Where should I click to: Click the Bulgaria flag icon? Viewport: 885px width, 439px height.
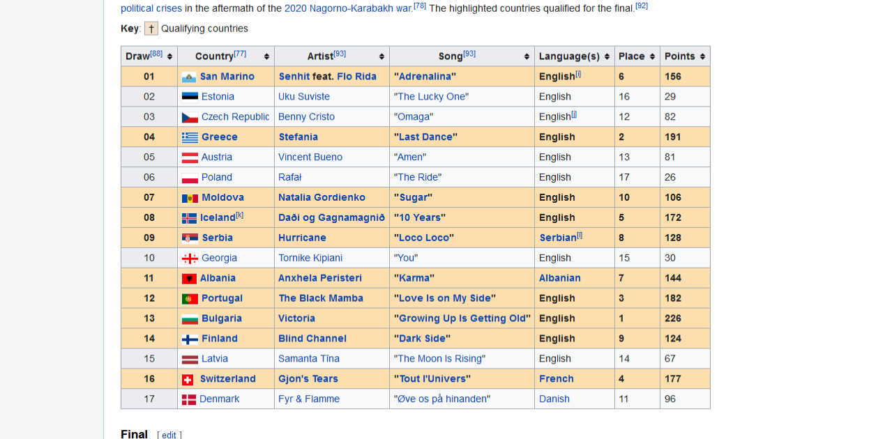(190, 319)
